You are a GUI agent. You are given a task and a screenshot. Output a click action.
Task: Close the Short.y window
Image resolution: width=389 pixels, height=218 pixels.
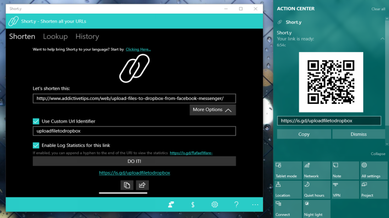pyautogui.click(x=255, y=9)
